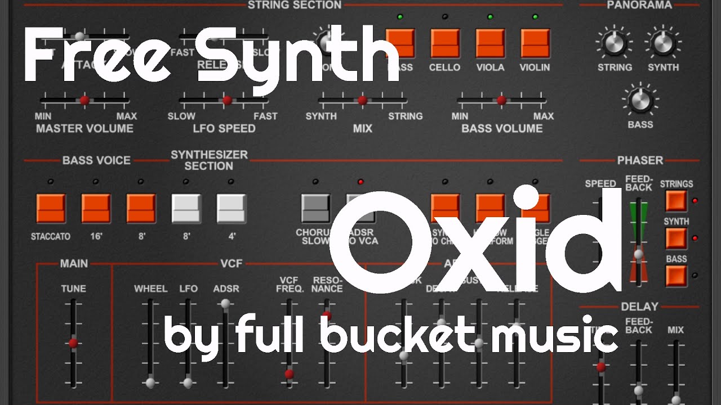Toggle the white 8' synthesizer switch
Screen dimensions: 721x405
(x=186, y=208)
